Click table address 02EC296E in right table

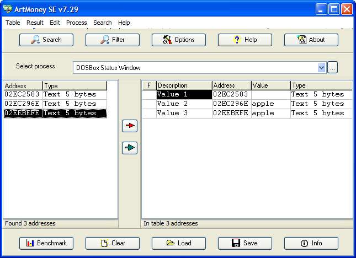[x=232, y=104]
